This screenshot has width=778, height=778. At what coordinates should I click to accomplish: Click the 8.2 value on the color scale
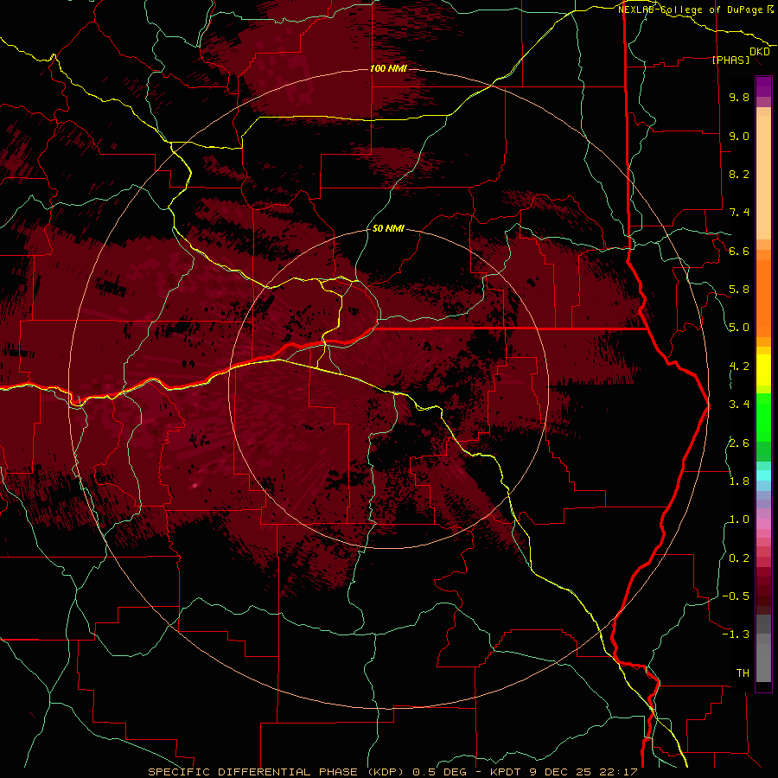(x=739, y=174)
